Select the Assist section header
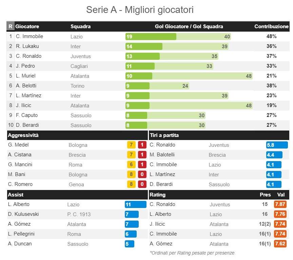 click(x=16, y=195)
